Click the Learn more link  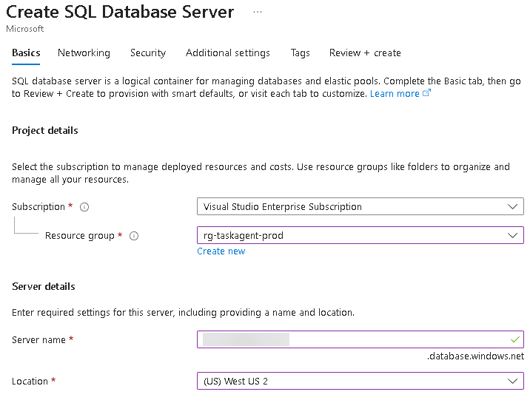pos(395,93)
